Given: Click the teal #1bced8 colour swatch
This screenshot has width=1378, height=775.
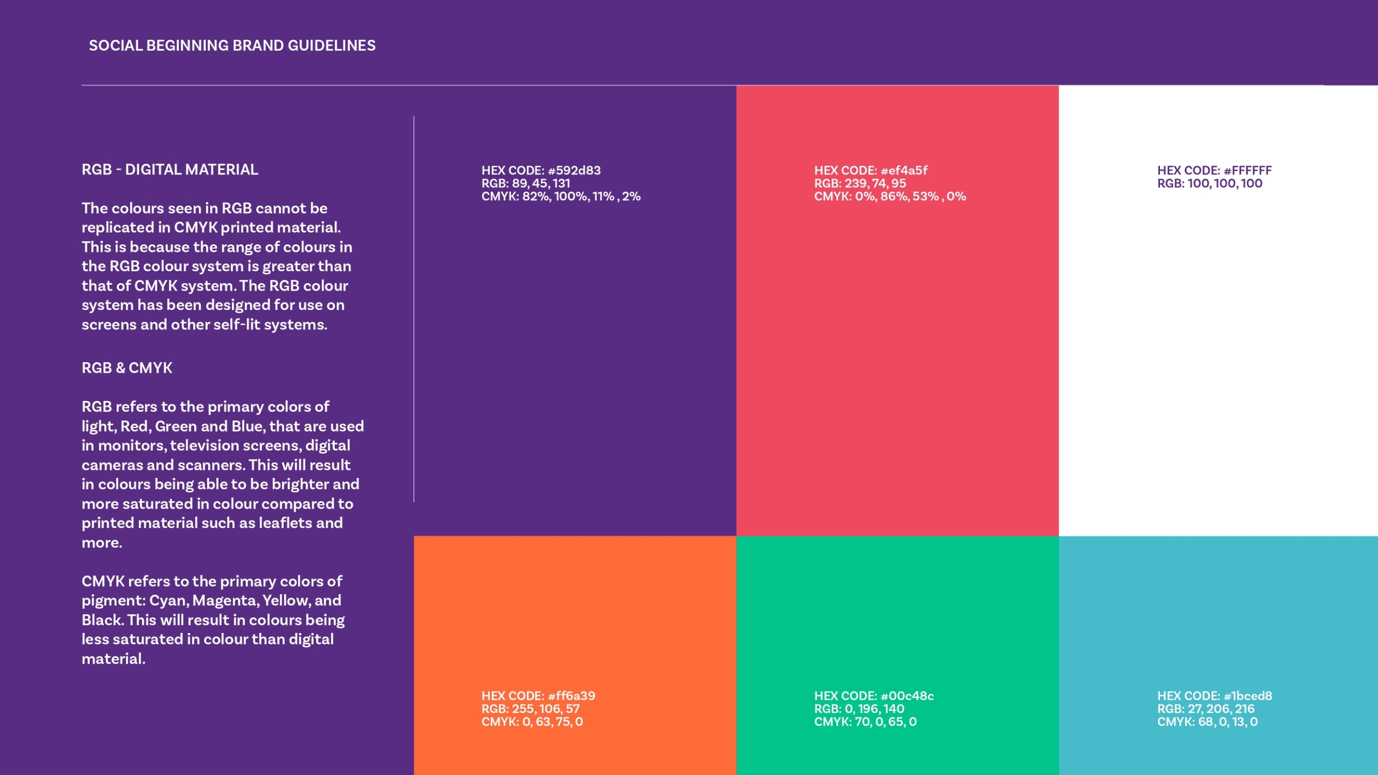Looking at the screenshot, I should tap(1218, 619).
